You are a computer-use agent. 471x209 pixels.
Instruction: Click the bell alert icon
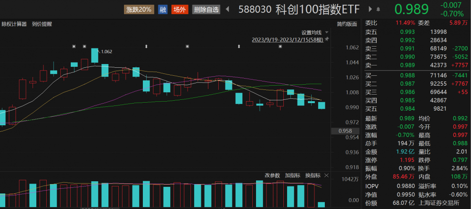(x=378, y=9)
